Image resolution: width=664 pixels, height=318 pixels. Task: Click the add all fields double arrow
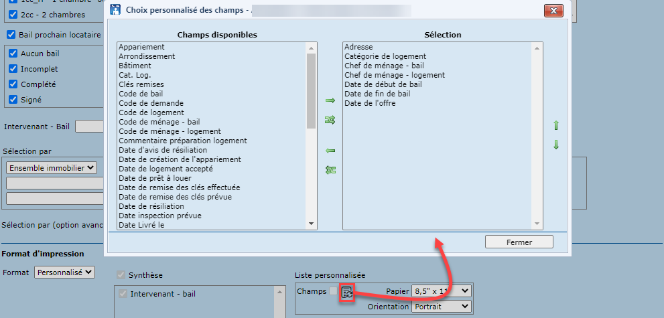coord(330,120)
